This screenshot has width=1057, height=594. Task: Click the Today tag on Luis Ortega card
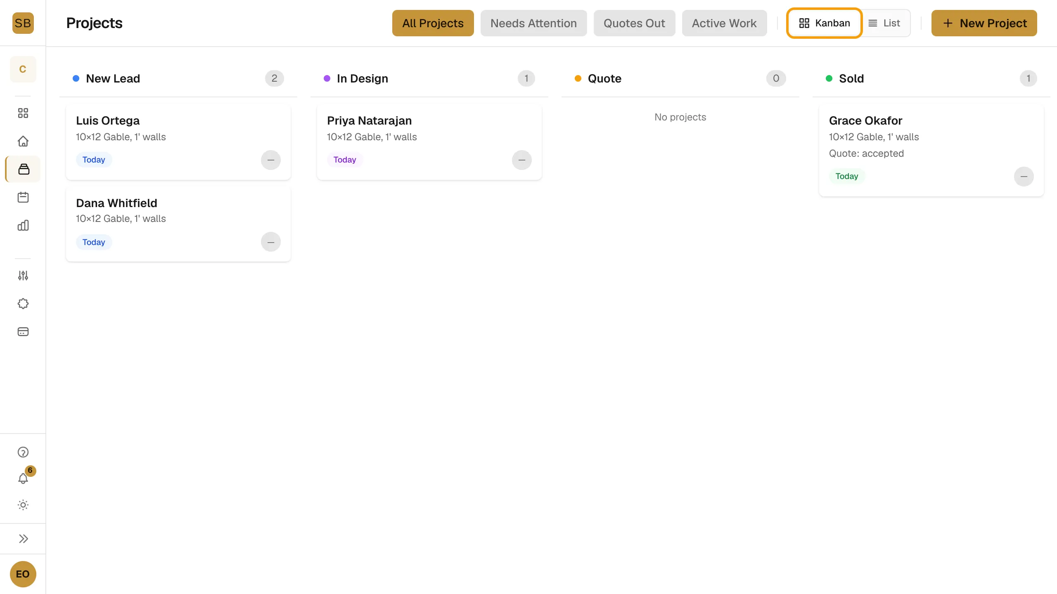[94, 160]
